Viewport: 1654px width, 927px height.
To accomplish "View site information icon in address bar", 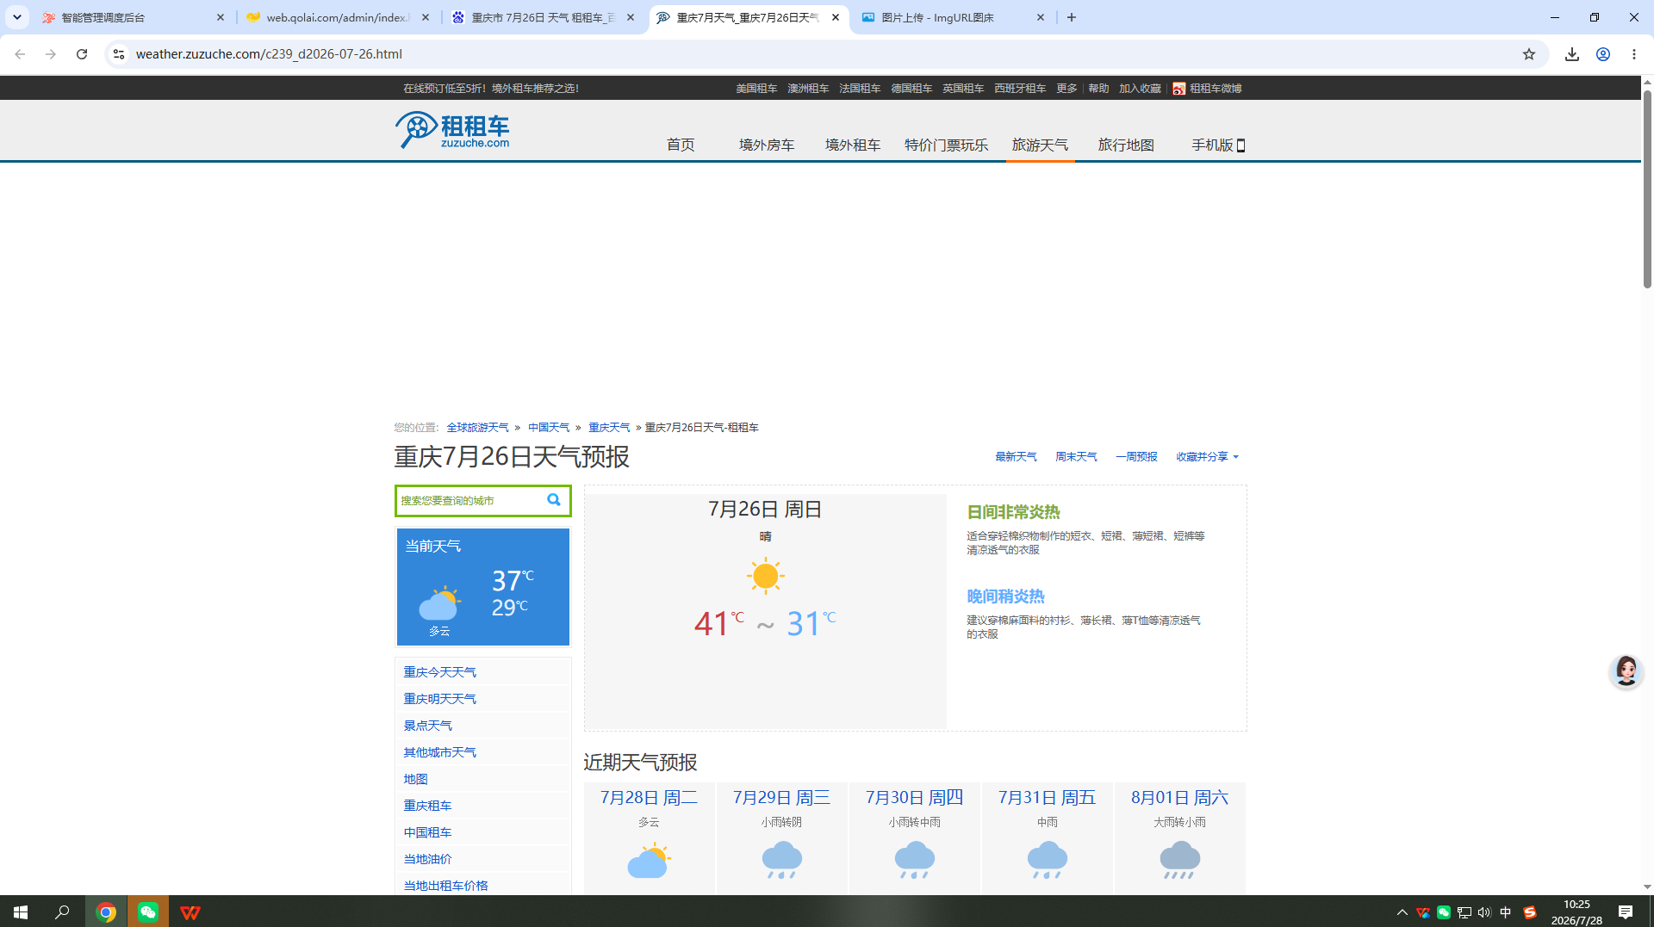I will (119, 54).
